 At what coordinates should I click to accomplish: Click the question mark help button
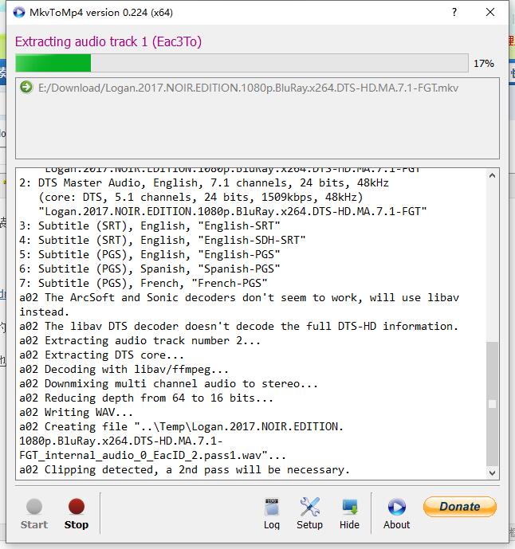pos(454,12)
